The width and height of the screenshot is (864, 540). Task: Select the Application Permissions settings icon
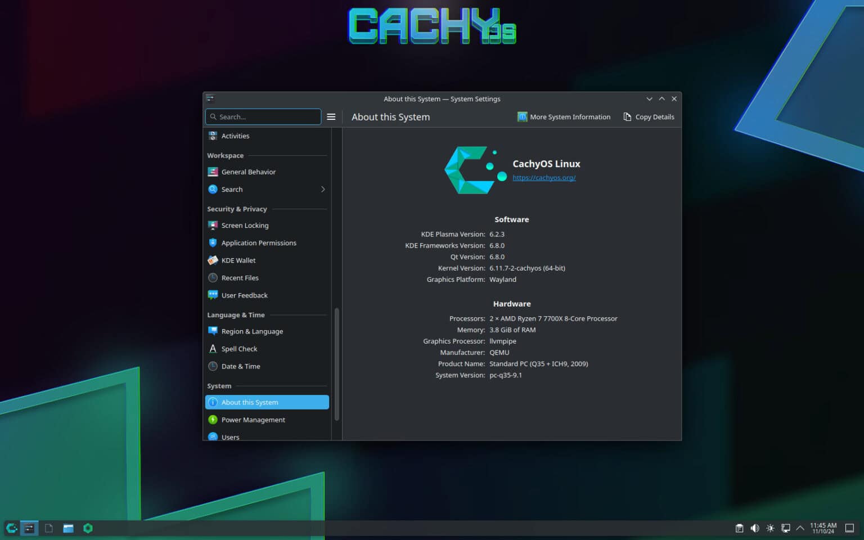[x=213, y=242]
